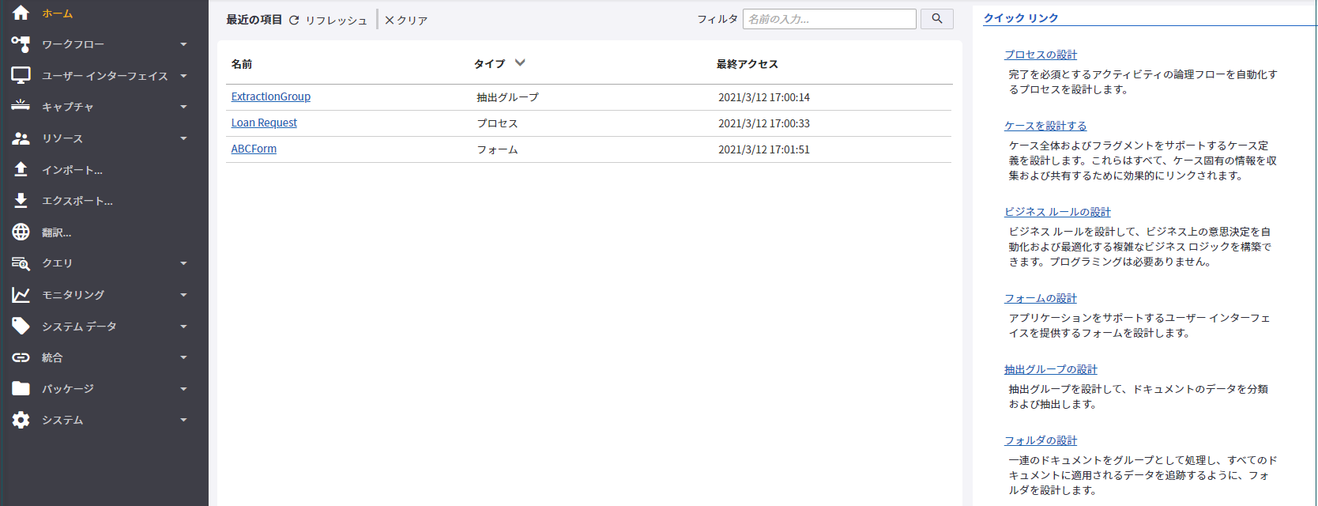Image resolution: width=1318 pixels, height=506 pixels.
Task: Click the フォーム type cell
Action: tap(498, 149)
